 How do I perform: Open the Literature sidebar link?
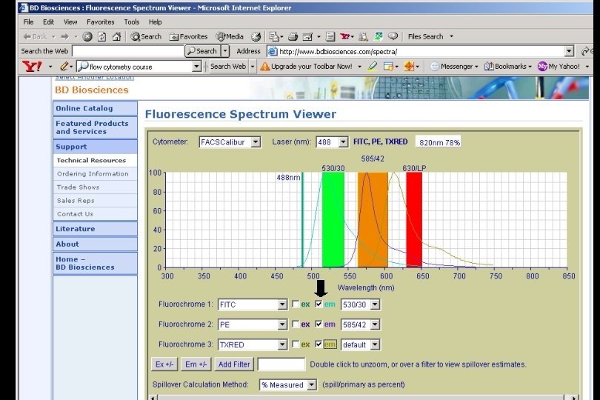pos(95,229)
